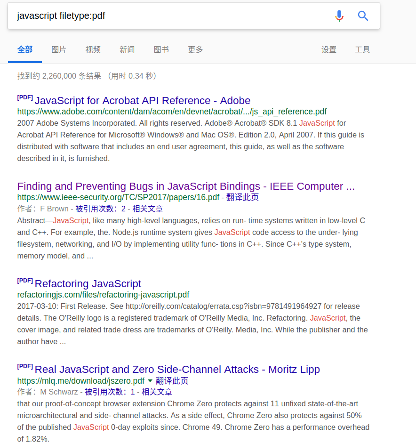
Task: Open 设置 settings menu
Action: pyautogui.click(x=329, y=50)
